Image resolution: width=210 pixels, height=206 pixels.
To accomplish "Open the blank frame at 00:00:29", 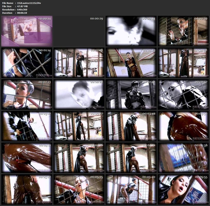I will 79,31.
